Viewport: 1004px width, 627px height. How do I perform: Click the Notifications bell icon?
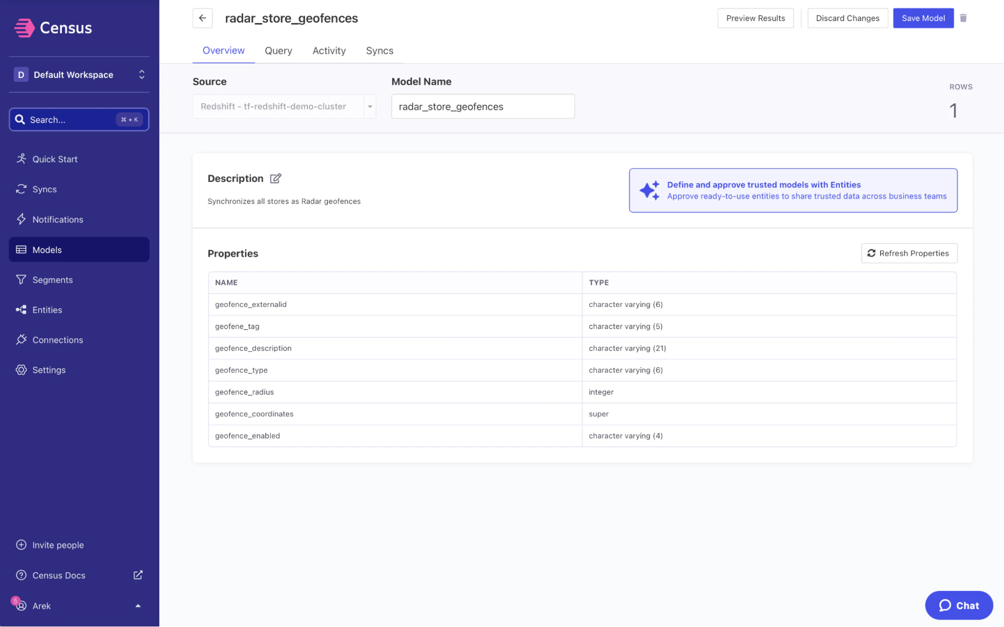click(x=22, y=220)
